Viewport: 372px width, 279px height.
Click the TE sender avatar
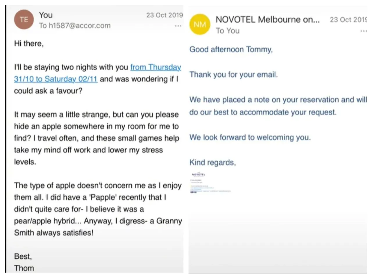(x=24, y=20)
